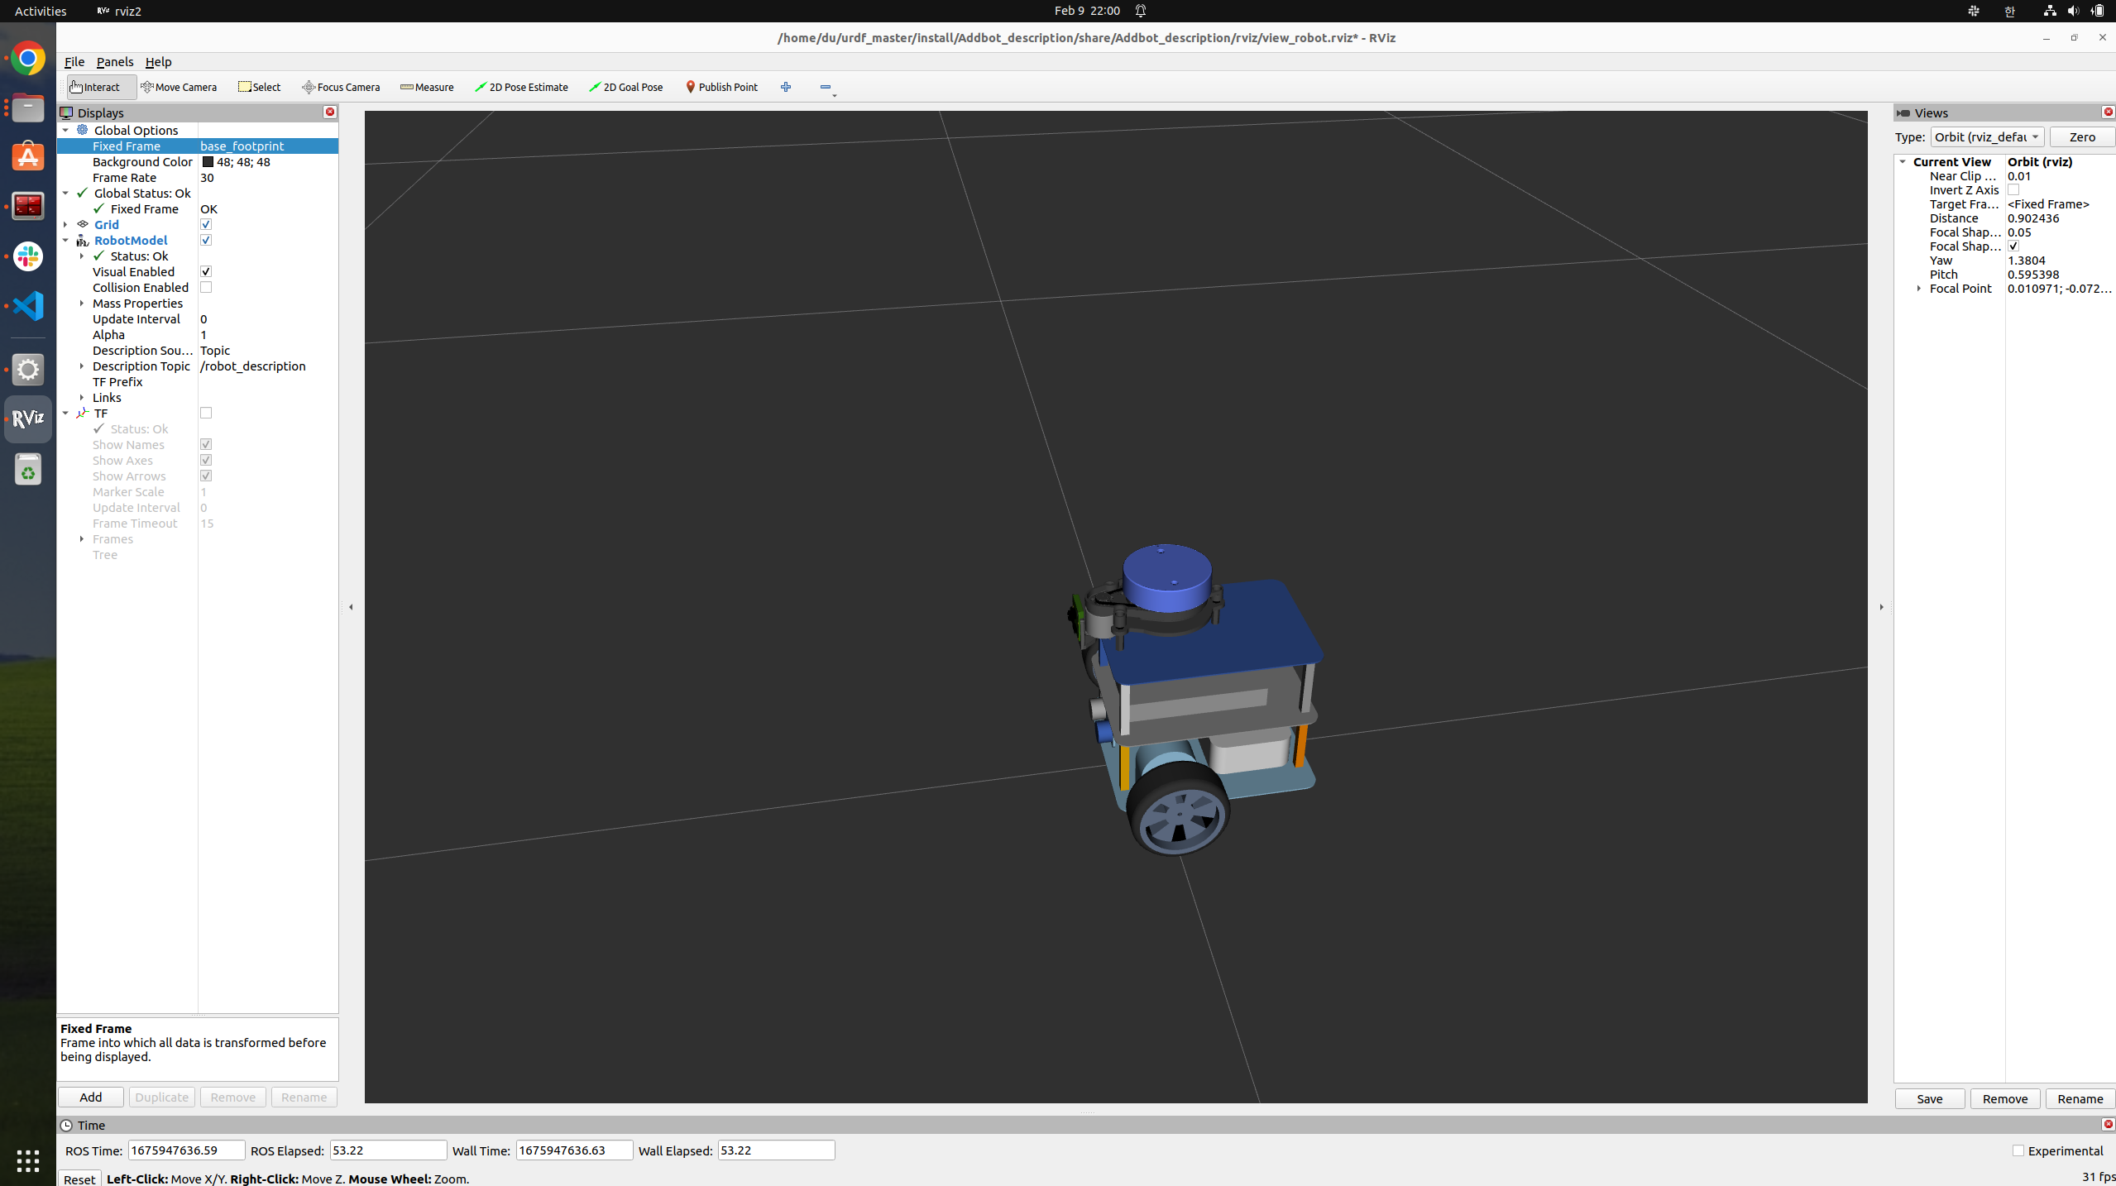Screen dimensions: 2116x1186
Task: Save the current view
Action: click(1930, 1098)
